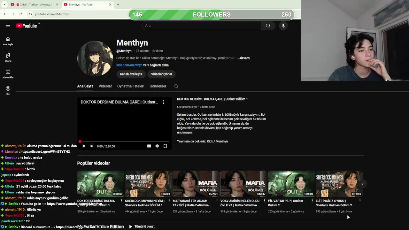The height and width of the screenshot is (230, 409).
Task: Close the Menthyn - YouTube tab
Action: point(110,4)
